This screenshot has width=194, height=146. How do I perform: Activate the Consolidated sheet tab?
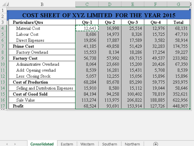coord(42,144)
